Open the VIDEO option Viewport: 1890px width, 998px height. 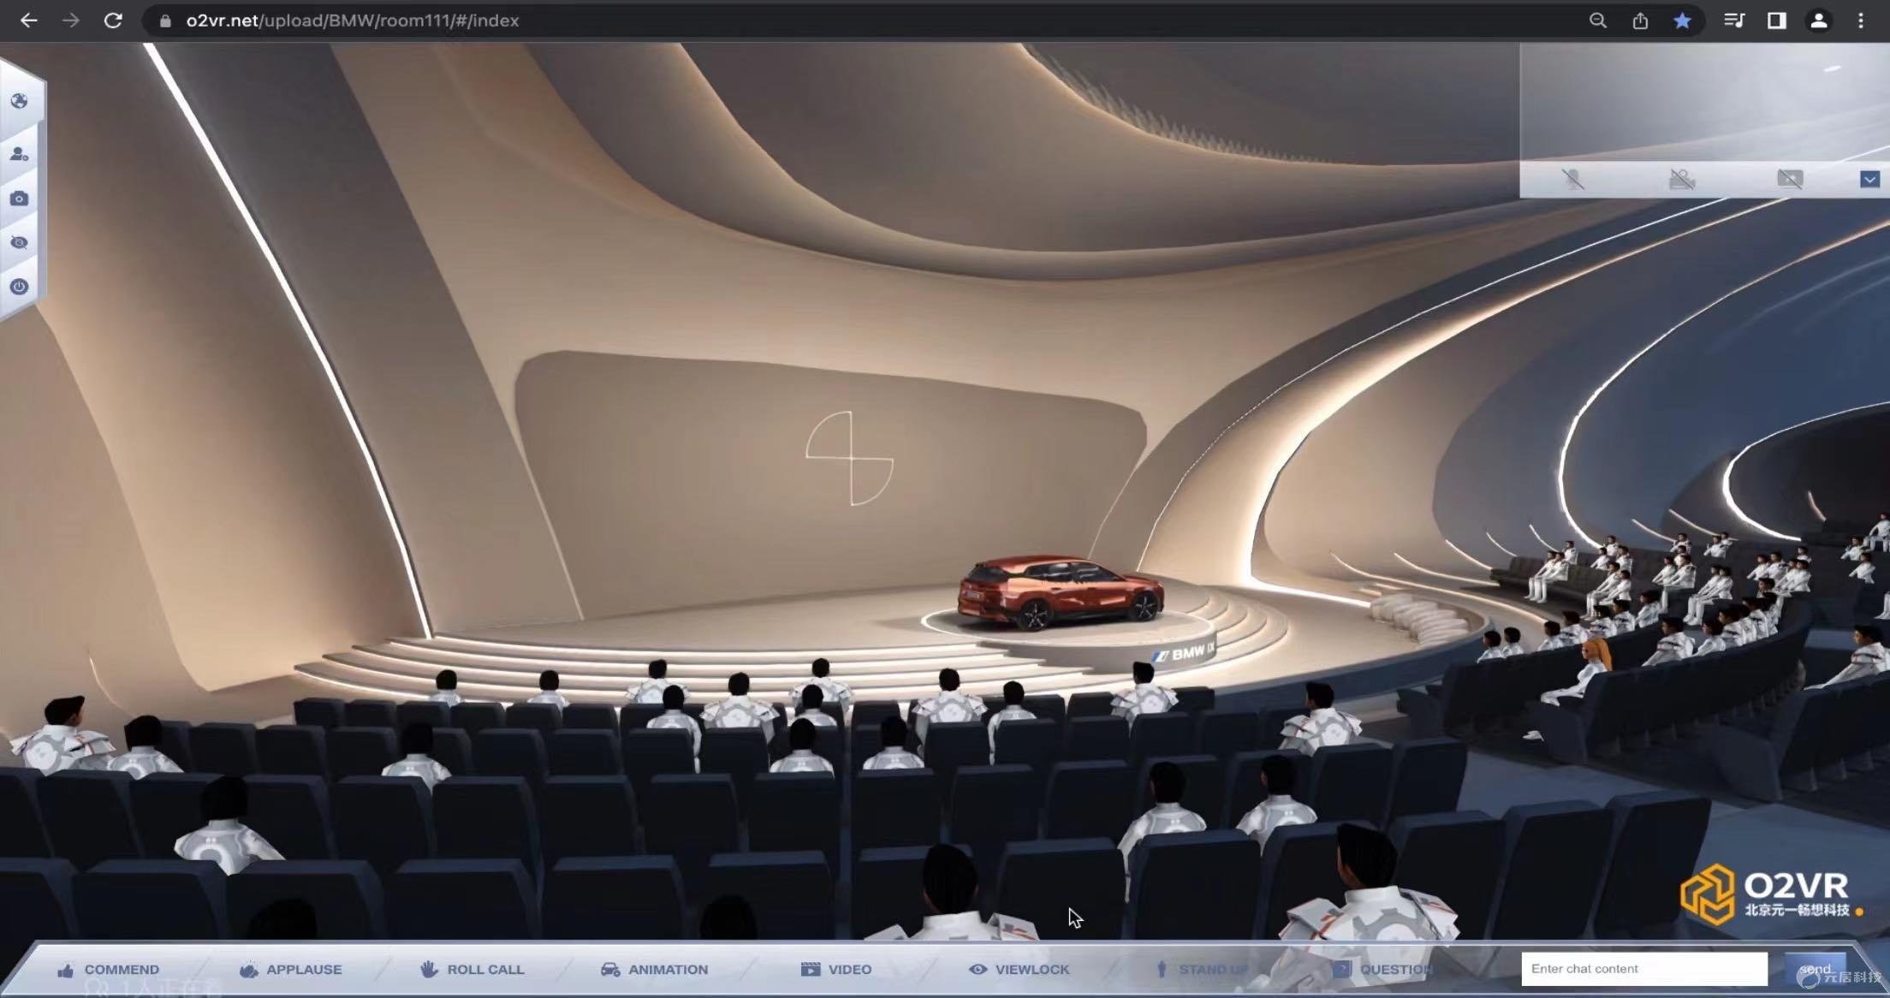pos(836,969)
